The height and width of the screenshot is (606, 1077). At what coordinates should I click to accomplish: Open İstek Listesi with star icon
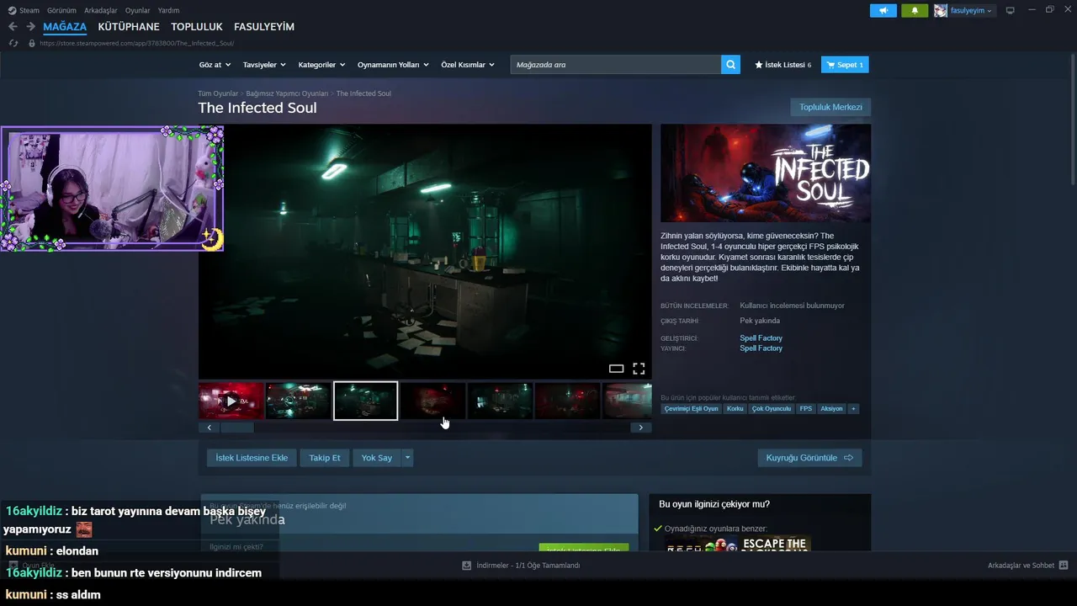(783, 65)
